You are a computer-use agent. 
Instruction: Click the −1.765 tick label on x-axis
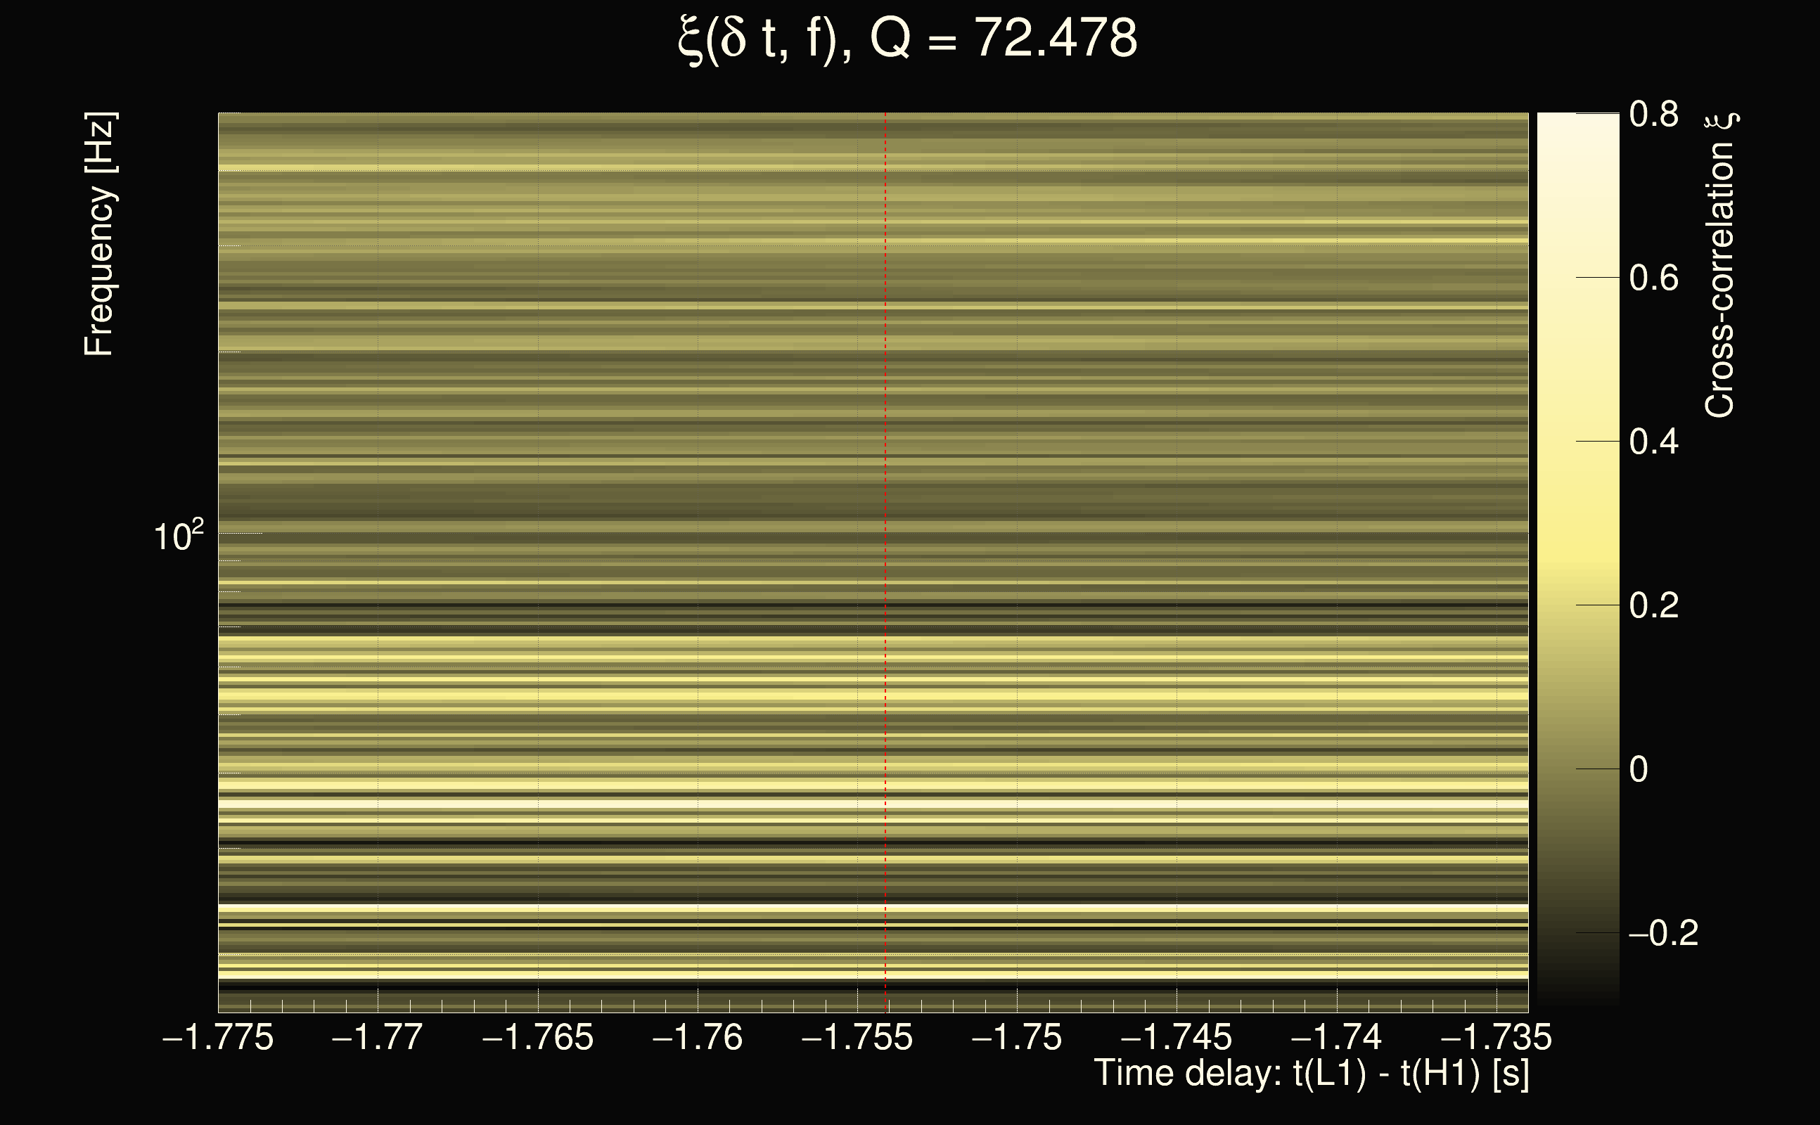tap(537, 1037)
